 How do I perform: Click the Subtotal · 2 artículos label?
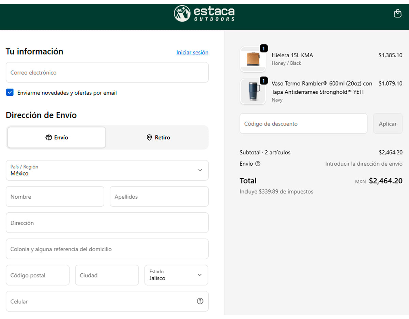tap(265, 152)
